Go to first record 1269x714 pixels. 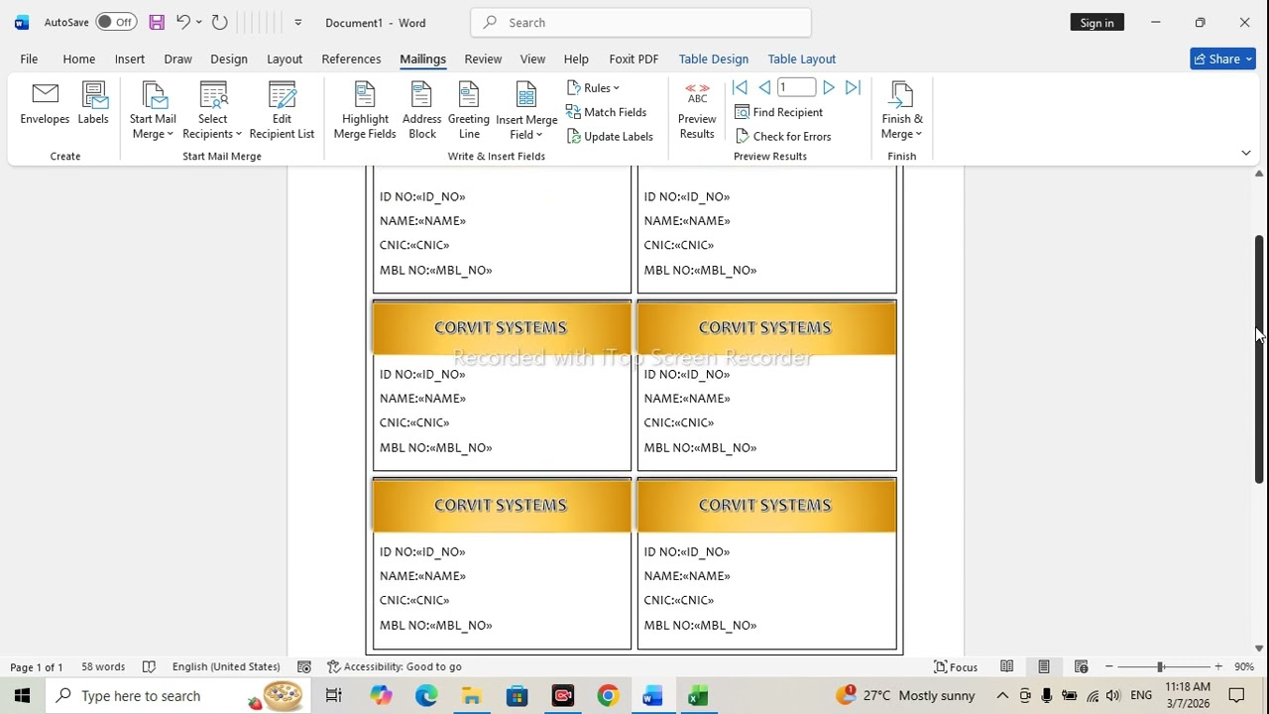coord(740,88)
